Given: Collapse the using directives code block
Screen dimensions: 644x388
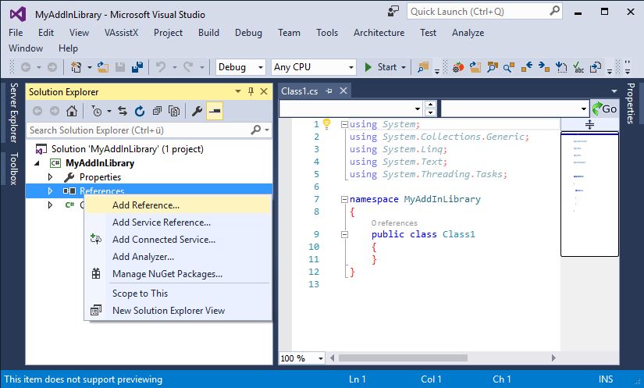Looking at the screenshot, I should [x=344, y=124].
